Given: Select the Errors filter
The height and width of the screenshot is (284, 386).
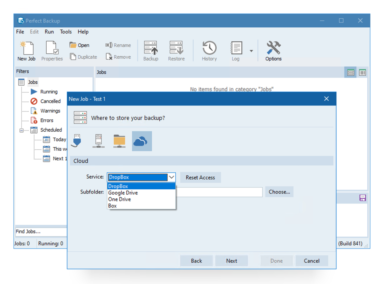Looking at the screenshot, I should 47,120.
